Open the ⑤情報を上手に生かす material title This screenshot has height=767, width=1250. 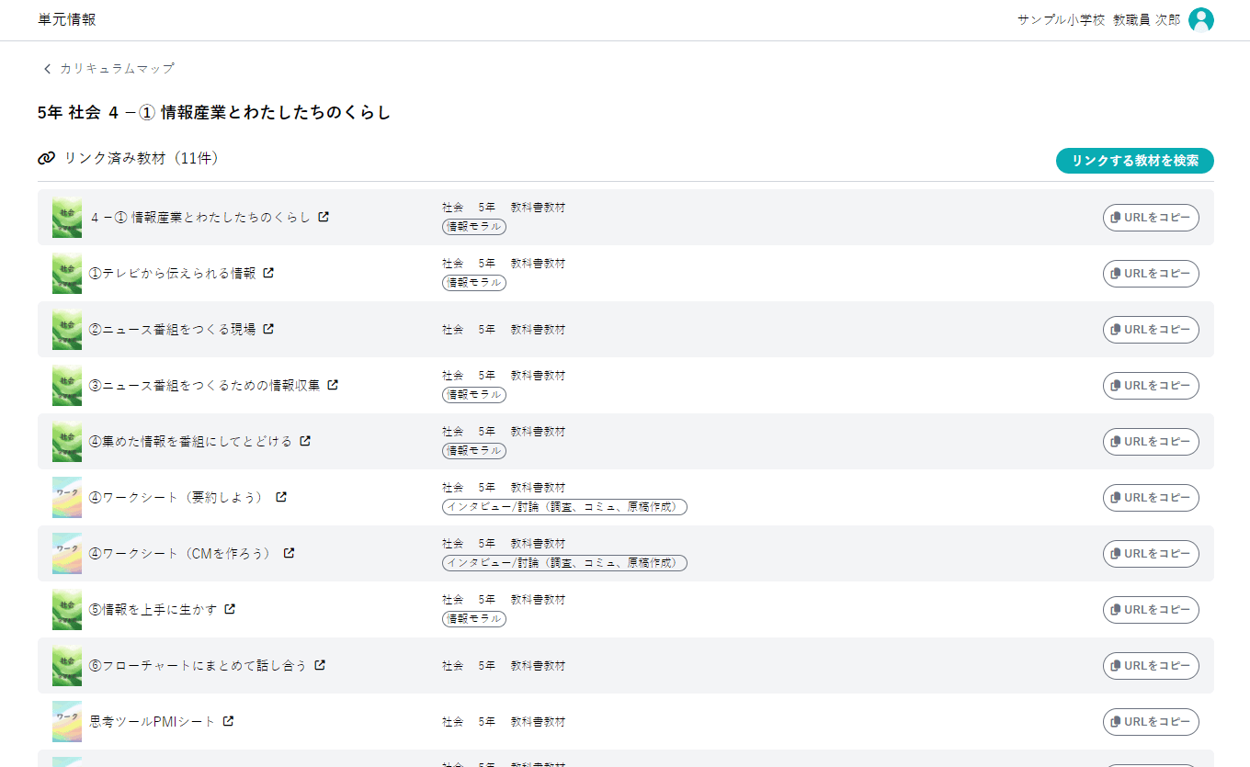pyautogui.click(x=153, y=609)
